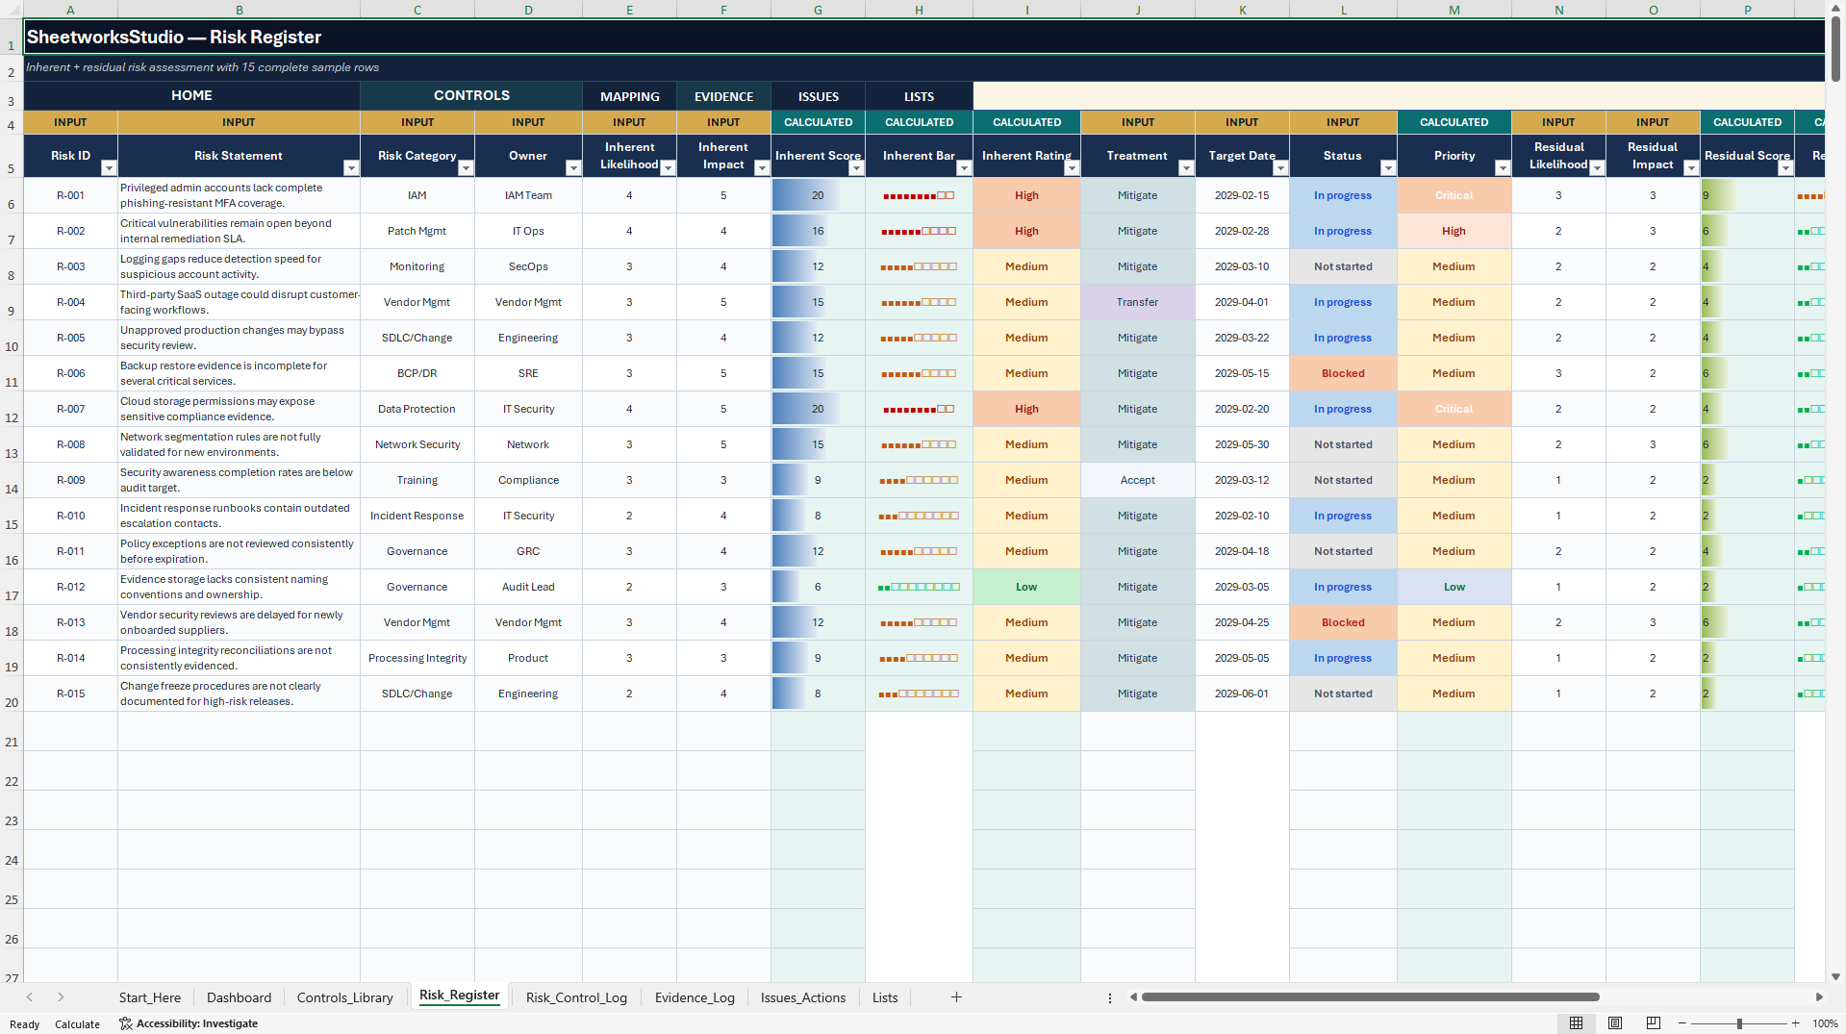Open Treatment column filter dropdown

(1186, 168)
